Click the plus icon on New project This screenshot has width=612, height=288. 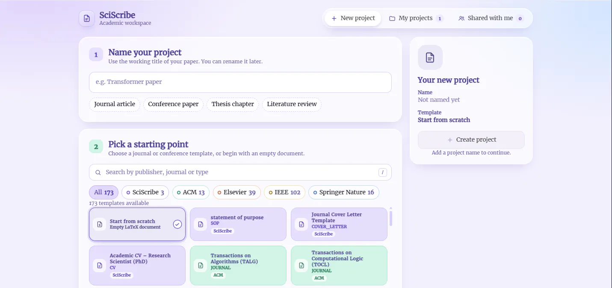334,18
